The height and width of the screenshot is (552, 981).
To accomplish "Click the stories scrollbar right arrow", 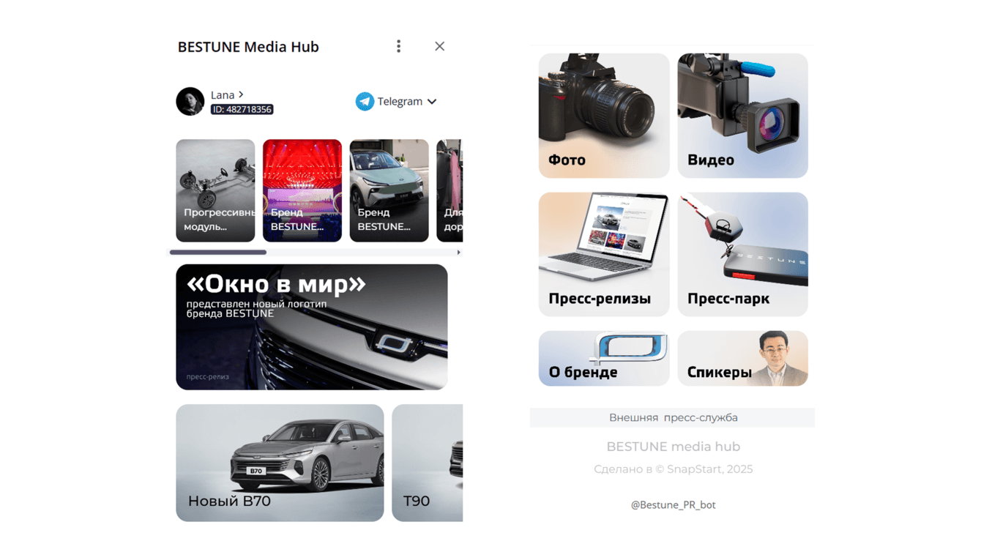I will (x=458, y=253).
